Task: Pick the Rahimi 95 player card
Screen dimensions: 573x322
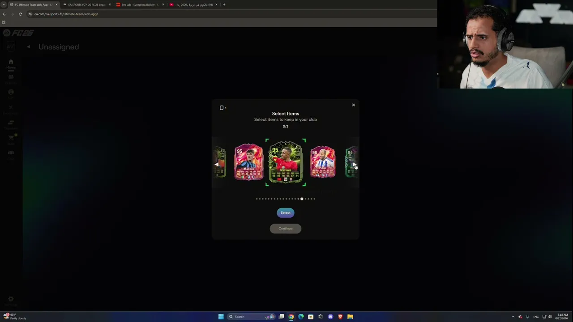Action: [286, 162]
